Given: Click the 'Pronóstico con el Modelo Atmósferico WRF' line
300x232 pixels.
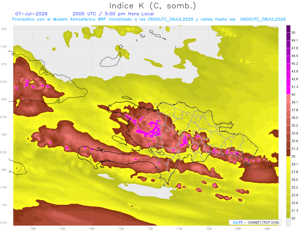Looking at the screenshot, I should (x=149, y=19).
